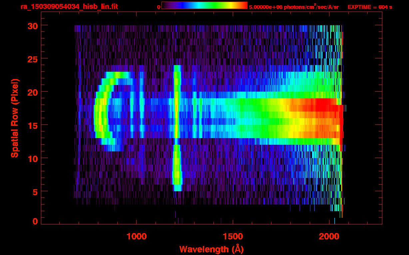
Task: Click the colorbar minimum value 0
Action: [159, 7]
